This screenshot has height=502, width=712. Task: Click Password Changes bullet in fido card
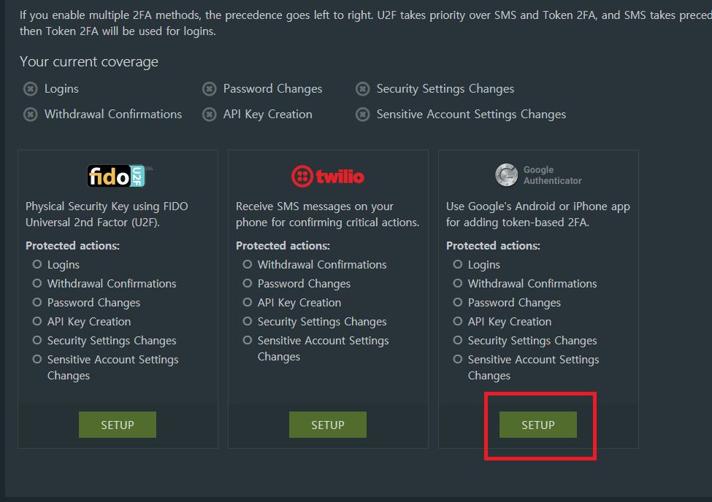[x=37, y=302]
